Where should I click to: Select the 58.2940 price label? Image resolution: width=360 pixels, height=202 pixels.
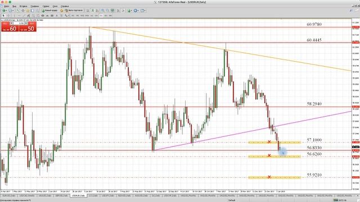(x=314, y=104)
